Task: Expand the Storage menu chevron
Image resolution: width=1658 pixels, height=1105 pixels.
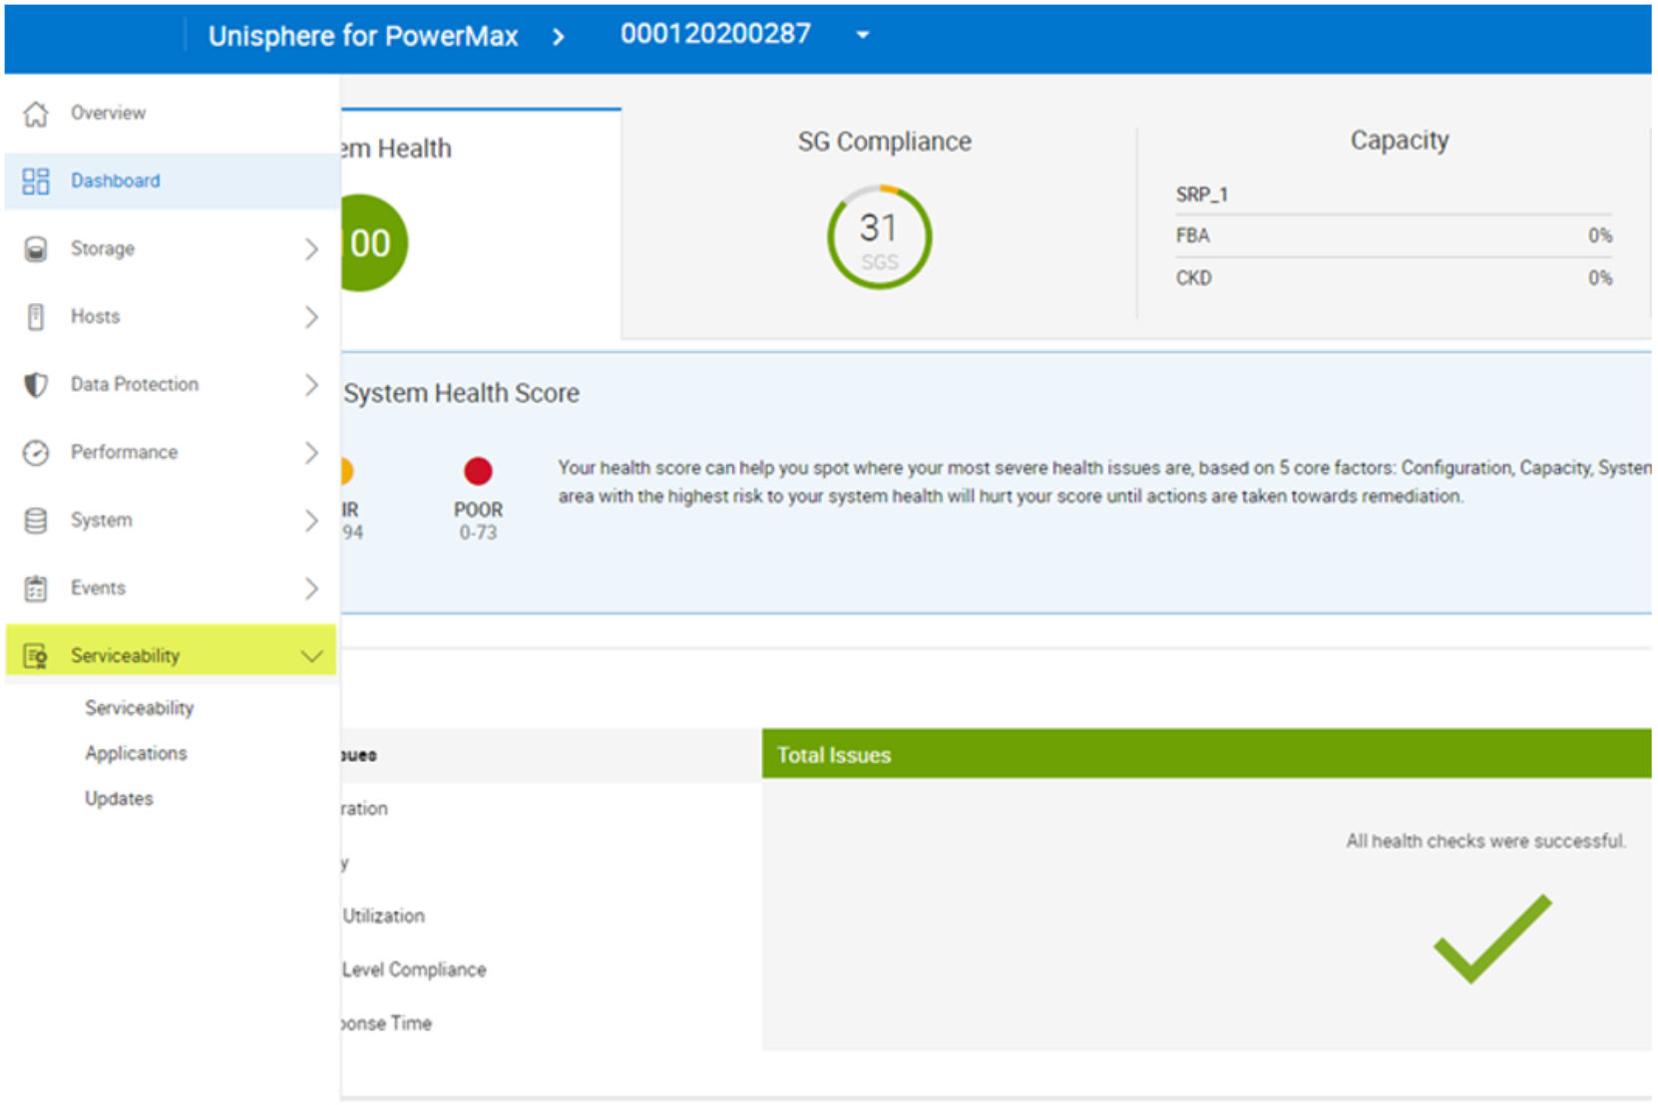Action: (311, 248)
